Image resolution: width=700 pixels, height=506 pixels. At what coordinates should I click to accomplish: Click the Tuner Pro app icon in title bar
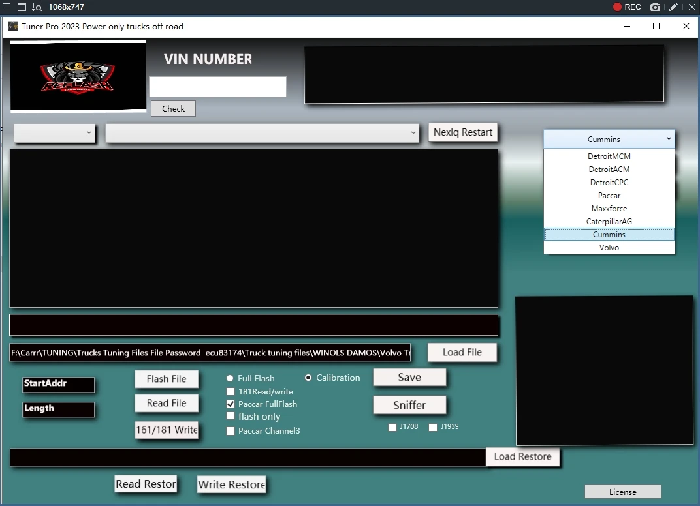click(x=13, y=26)
